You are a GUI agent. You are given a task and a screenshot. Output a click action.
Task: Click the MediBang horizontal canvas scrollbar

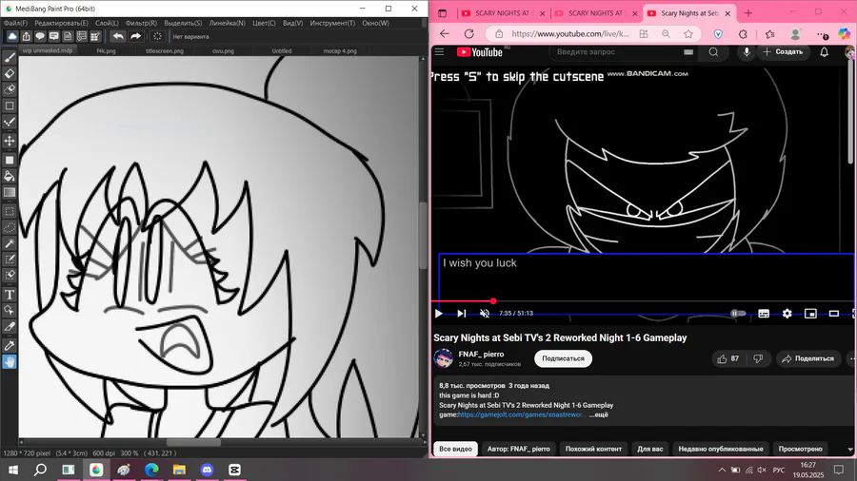193,442
